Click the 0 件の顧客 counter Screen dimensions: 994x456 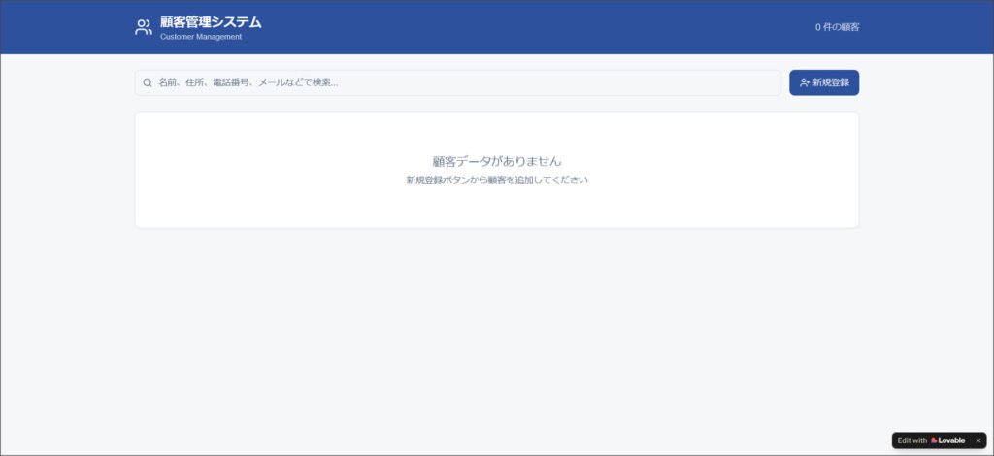pos(838,27)
